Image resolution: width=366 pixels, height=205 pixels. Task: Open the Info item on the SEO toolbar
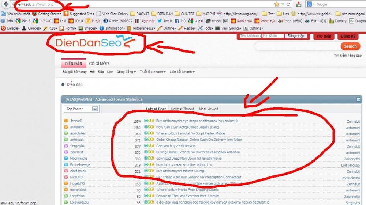7,21
